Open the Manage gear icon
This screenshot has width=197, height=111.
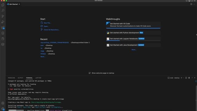pyautogui.click(x=3, y=109)
